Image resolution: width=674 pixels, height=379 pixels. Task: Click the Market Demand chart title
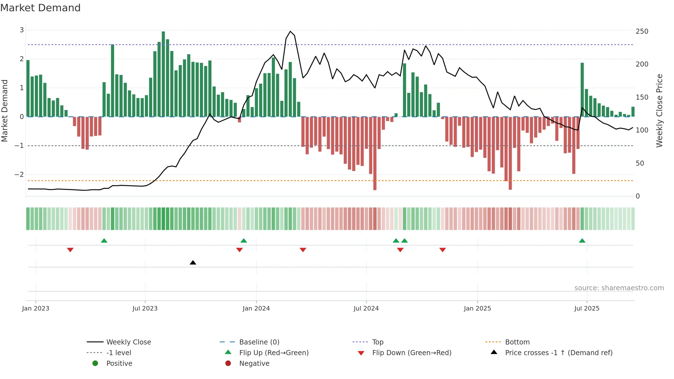pos(40,8)
